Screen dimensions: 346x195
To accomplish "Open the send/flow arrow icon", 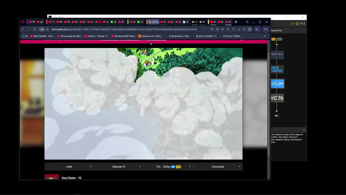I will tap(228, 29).
